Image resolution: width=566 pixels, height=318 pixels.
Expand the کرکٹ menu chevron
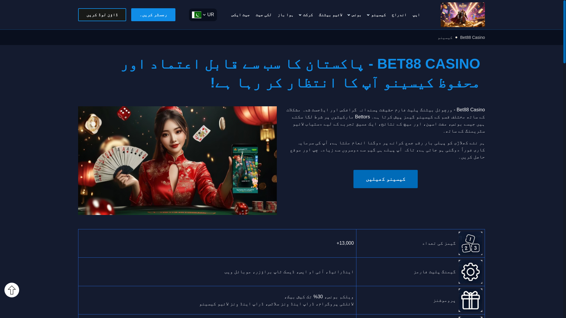[300, 15]
